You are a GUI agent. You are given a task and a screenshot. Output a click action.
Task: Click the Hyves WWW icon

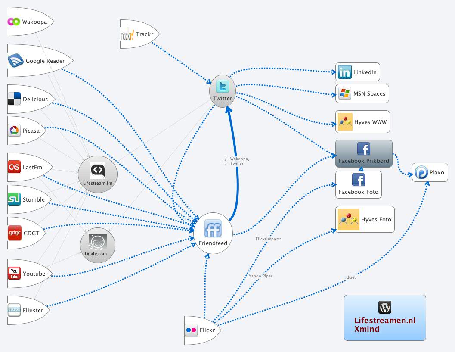pyautogui.click(x=345, y=121)
